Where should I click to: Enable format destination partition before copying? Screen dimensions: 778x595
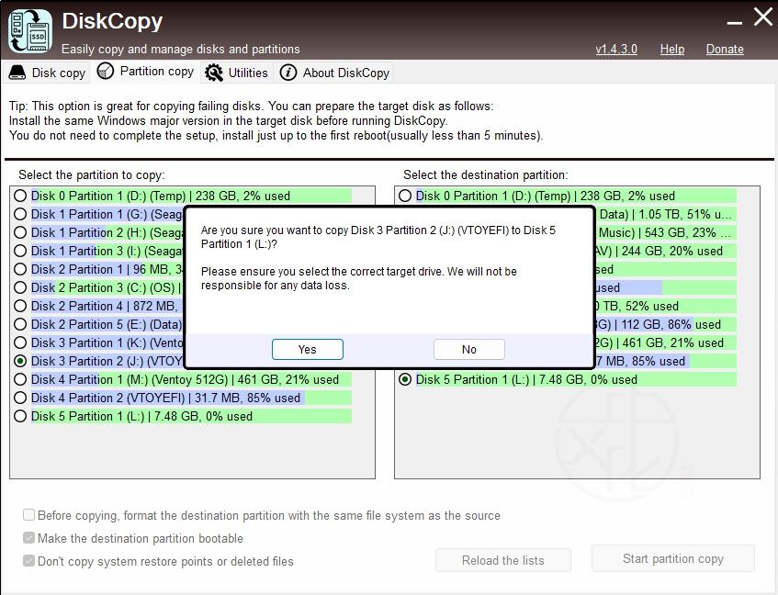pyautogui.click(x=29, y=515)
